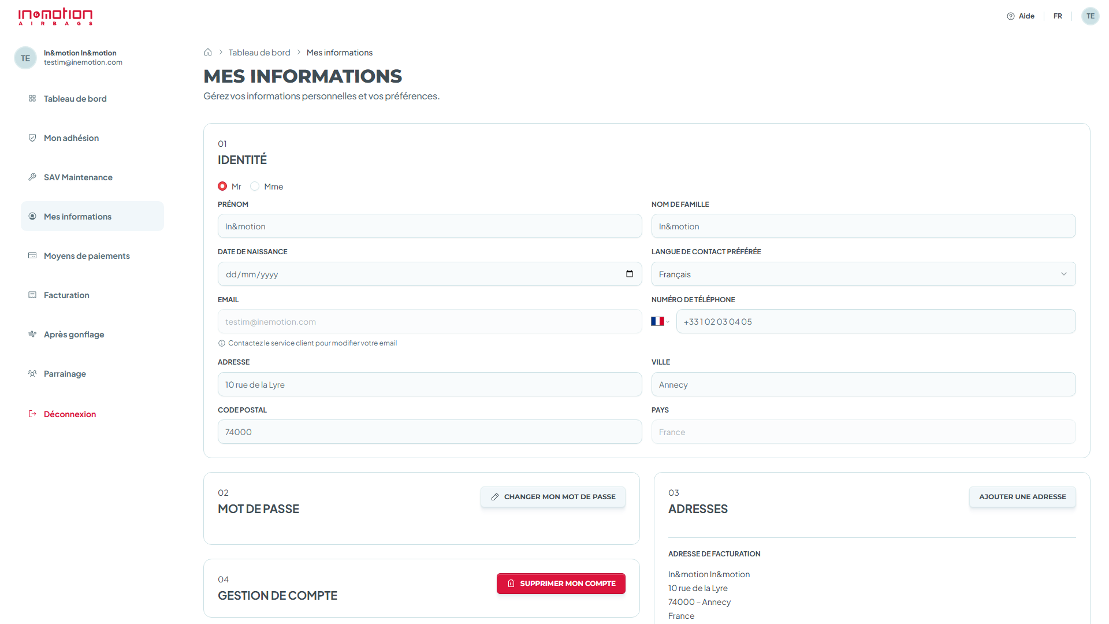1109x624 pixels.
Task: Expand the Langue de contact préférée dropdown
Action: click(x=864, y=274)
